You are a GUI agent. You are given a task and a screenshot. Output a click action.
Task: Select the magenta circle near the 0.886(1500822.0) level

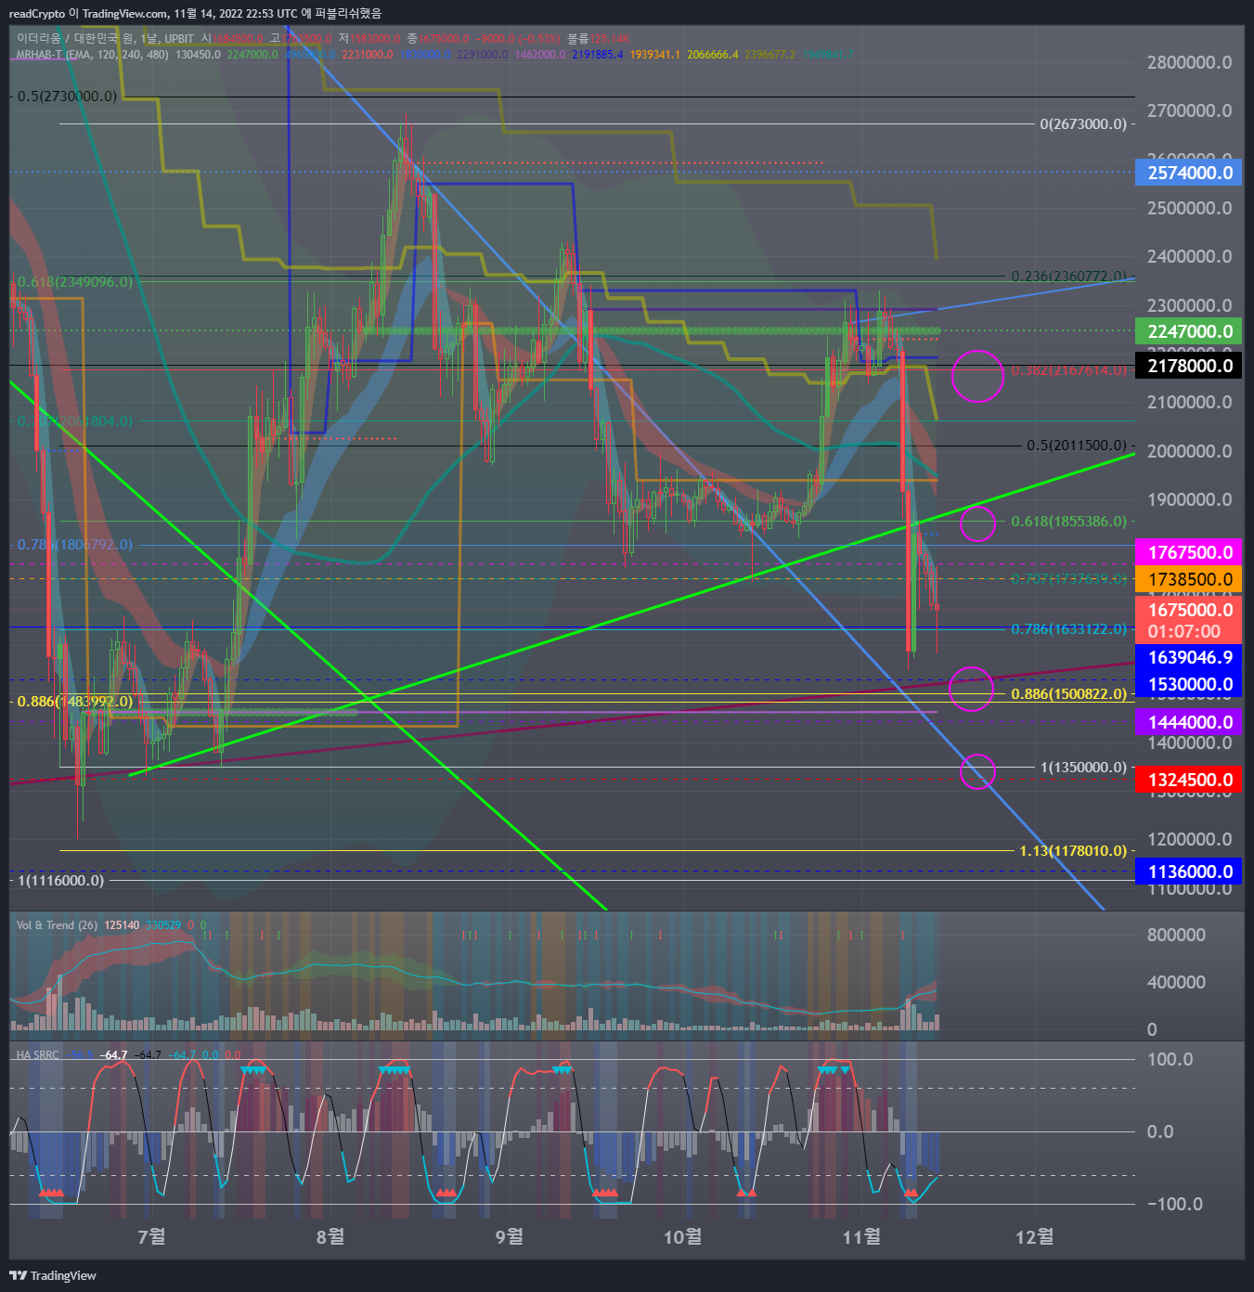coord(971,689)
